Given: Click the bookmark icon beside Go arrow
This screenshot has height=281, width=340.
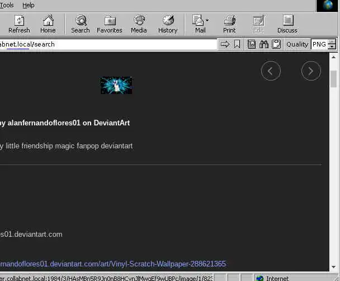Looking at the screenshot, I should pos(237,44).
